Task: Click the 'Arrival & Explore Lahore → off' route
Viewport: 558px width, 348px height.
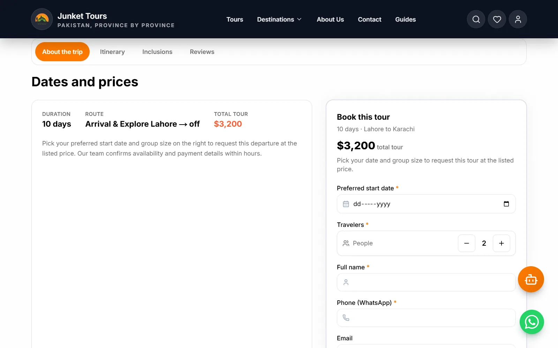Action: point(143,124)
